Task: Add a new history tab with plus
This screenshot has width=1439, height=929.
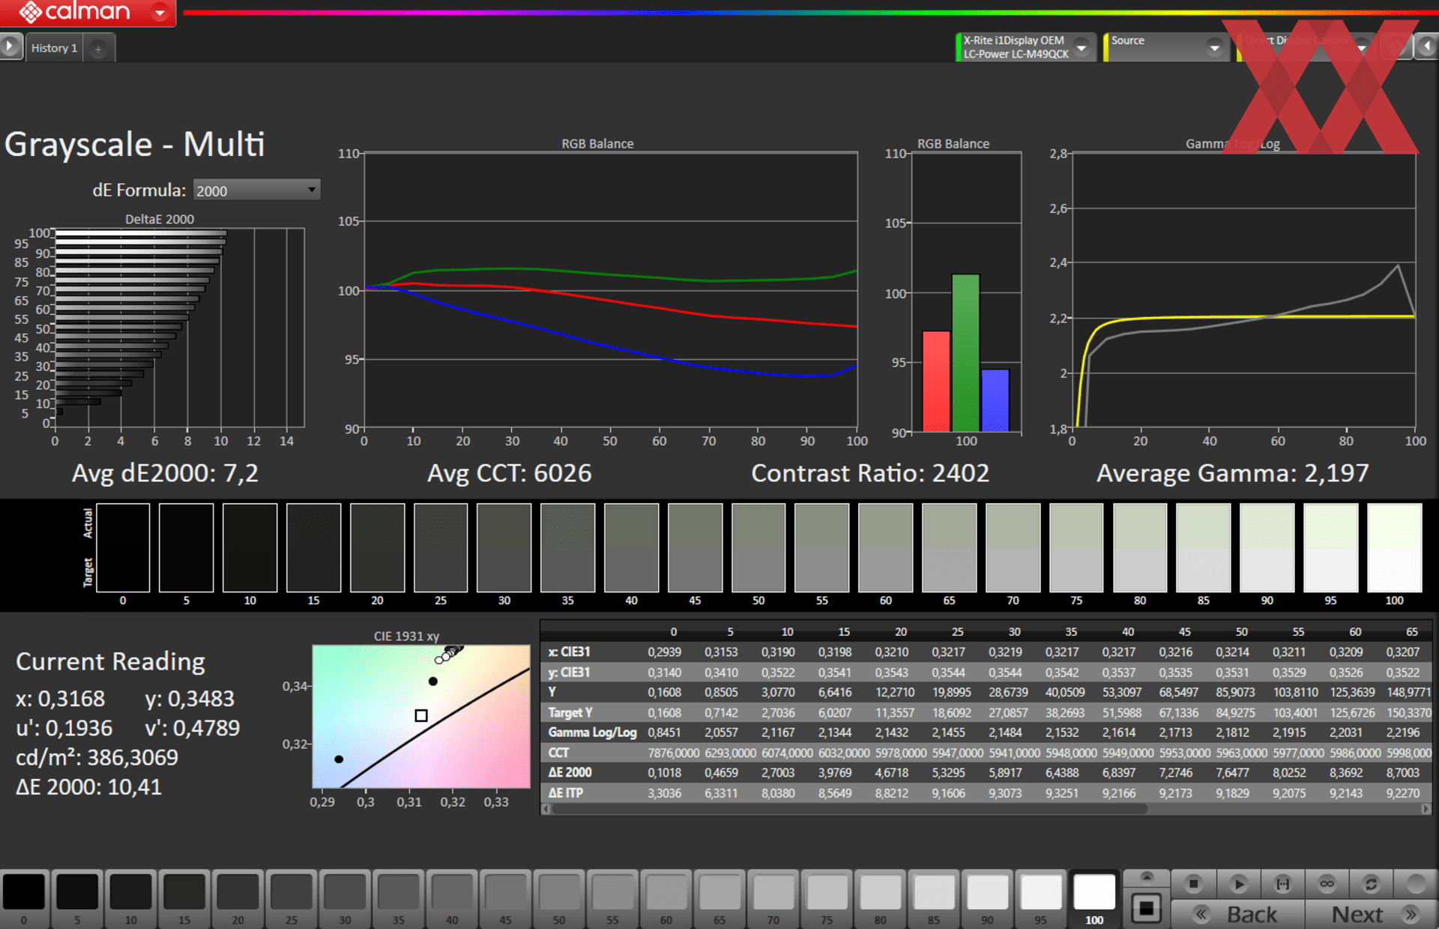Action: (97, 49)
